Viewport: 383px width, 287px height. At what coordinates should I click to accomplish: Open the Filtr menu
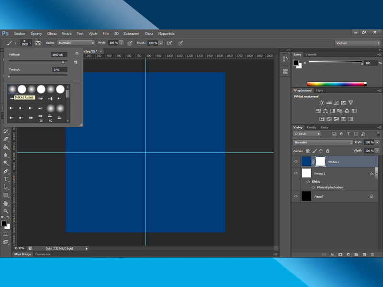point(106,33)
